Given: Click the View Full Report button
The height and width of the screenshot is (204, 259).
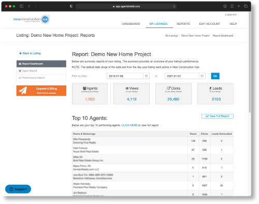Looking at the screenshot, I should 218,116.
